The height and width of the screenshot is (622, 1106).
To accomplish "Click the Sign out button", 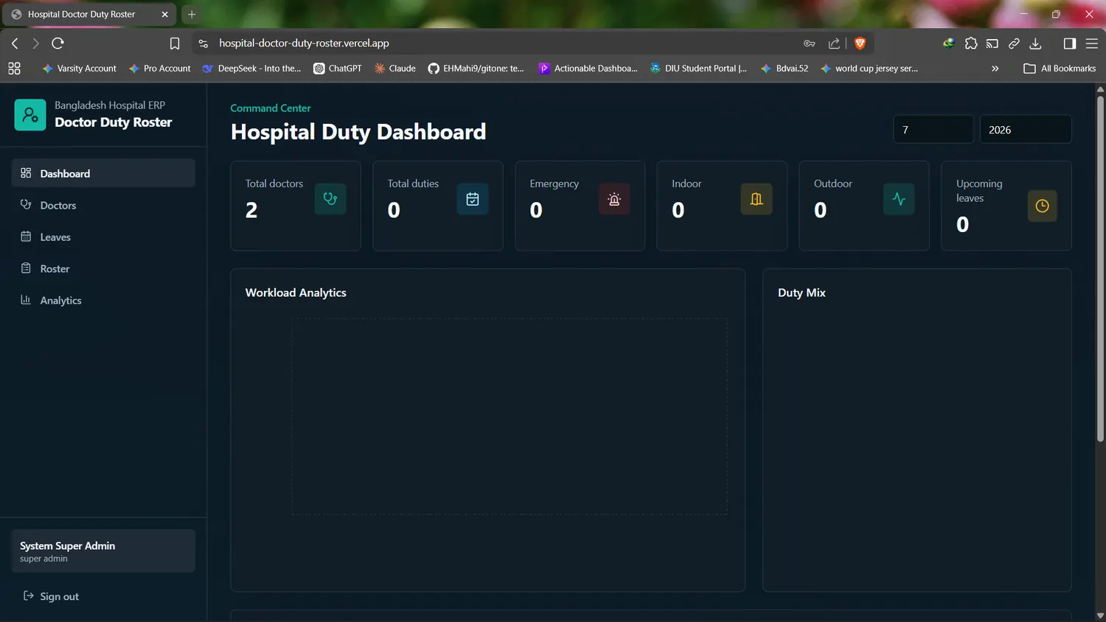I will pos(103,596).
